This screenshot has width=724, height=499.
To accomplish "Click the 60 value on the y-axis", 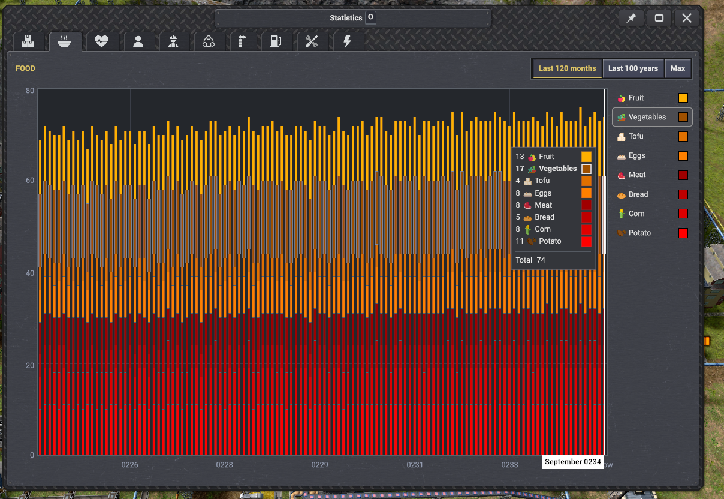I will [x=30, y=182].
